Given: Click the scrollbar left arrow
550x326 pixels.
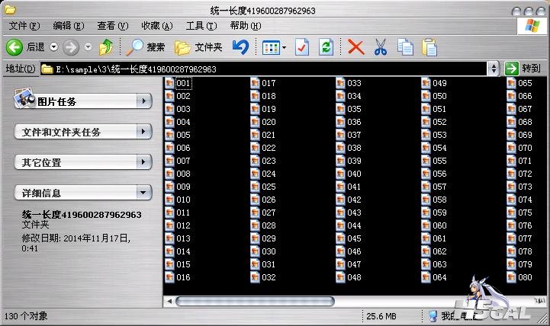Looking at the screenshot, I should tap(169, 301).
